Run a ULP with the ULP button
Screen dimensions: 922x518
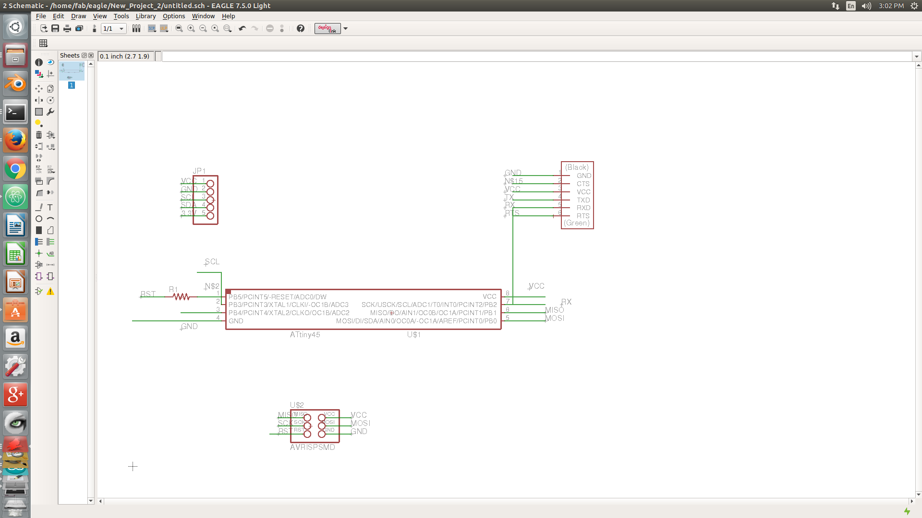click(164, 29)
